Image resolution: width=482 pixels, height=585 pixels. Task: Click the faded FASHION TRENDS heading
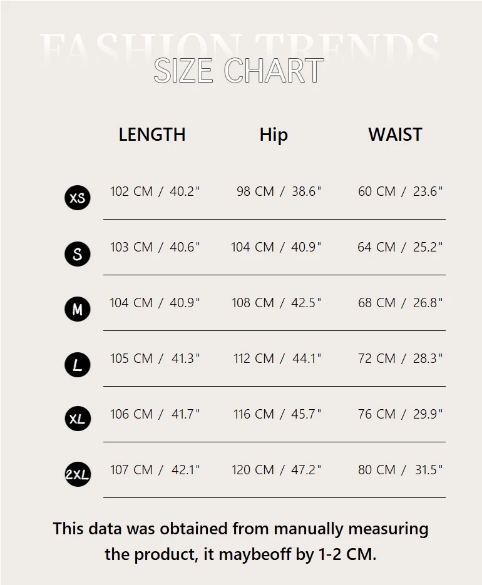click(239, 47)
